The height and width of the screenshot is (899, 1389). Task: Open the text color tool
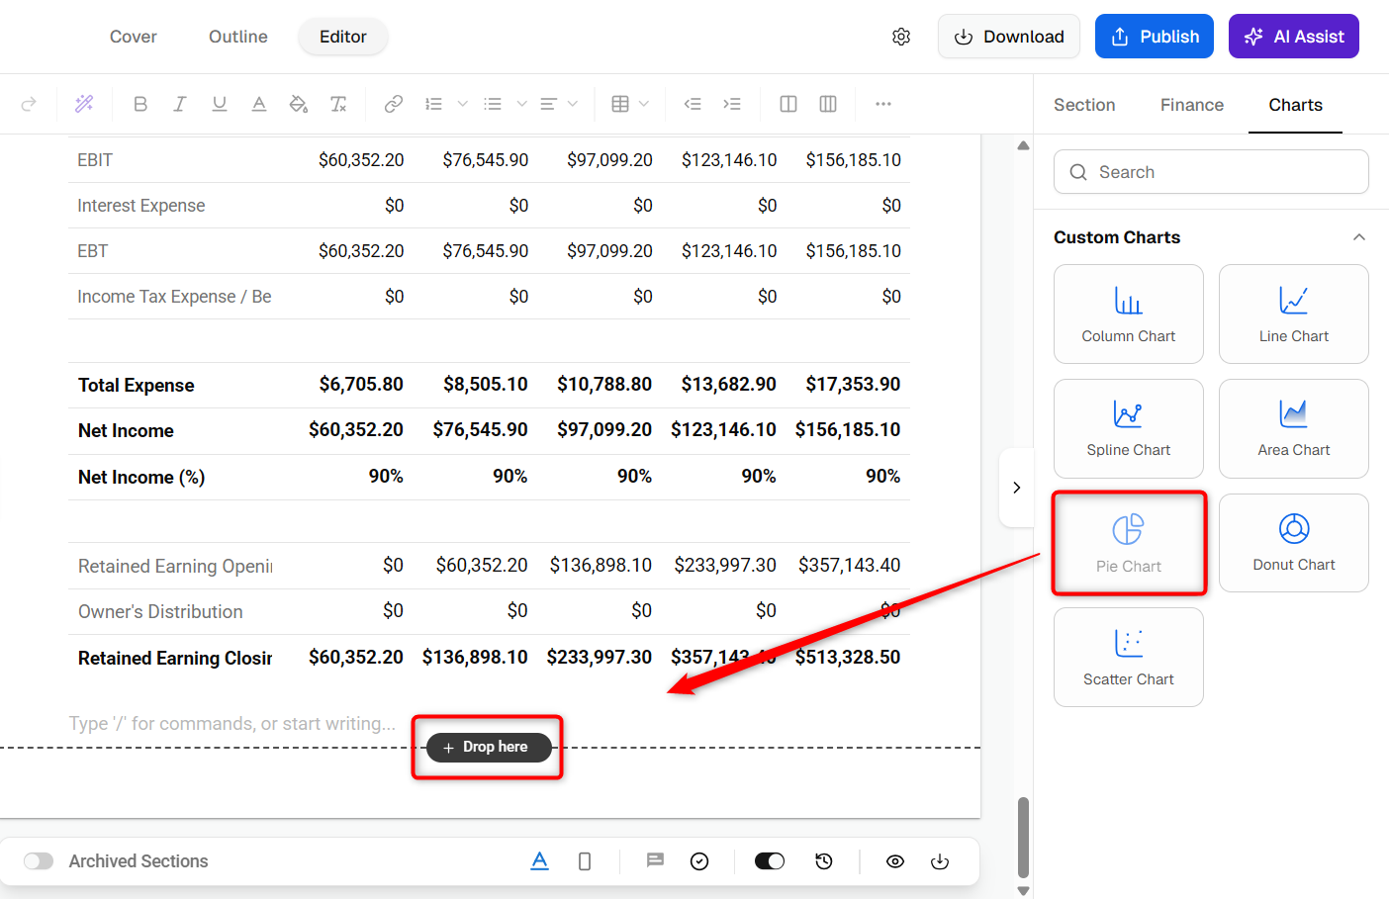(259, 104)
